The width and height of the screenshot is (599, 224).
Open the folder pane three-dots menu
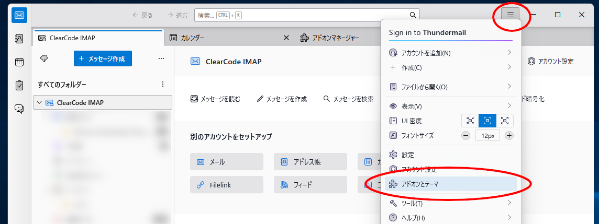(x=161, y=58)
